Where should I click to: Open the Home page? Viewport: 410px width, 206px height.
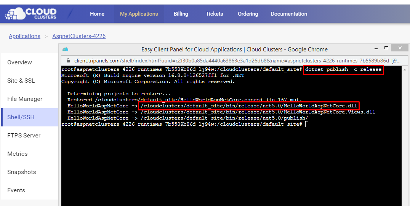pyautogui.click(x=97, y=14)
